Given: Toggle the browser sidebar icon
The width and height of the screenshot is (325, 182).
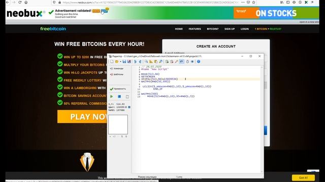Looking at the screenshot, I should (x=288, y=2).
